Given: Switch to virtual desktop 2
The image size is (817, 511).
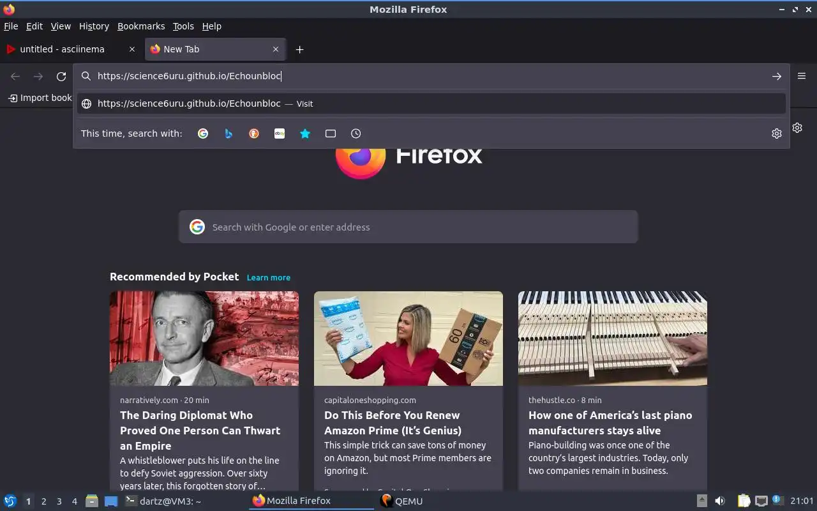Looking at the screenshot, I should pos(43,501).
